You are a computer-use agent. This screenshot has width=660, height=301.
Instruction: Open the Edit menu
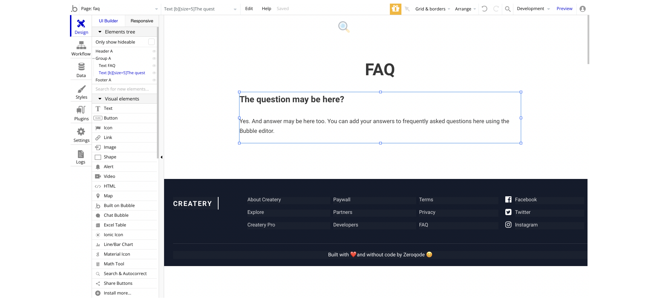click(249, 9)
